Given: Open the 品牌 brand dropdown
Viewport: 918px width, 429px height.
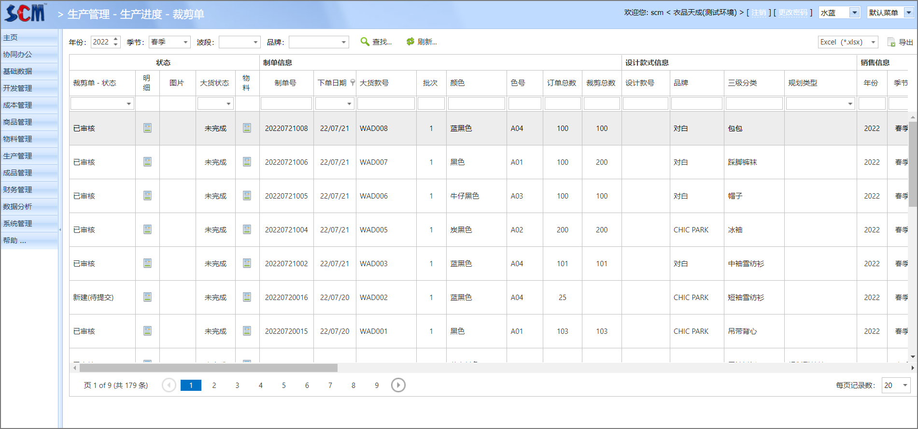Looking at the screenshot, I should click(x=343, y=43).
